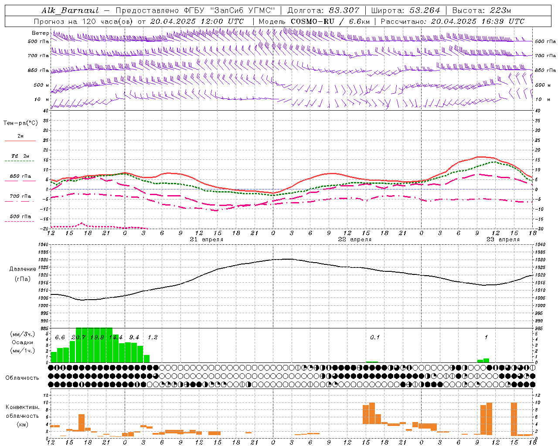Viewport: 558px width, 446px height.
Task: Select the Долгота: 83.307 value
Action: [x=323, y=10]
